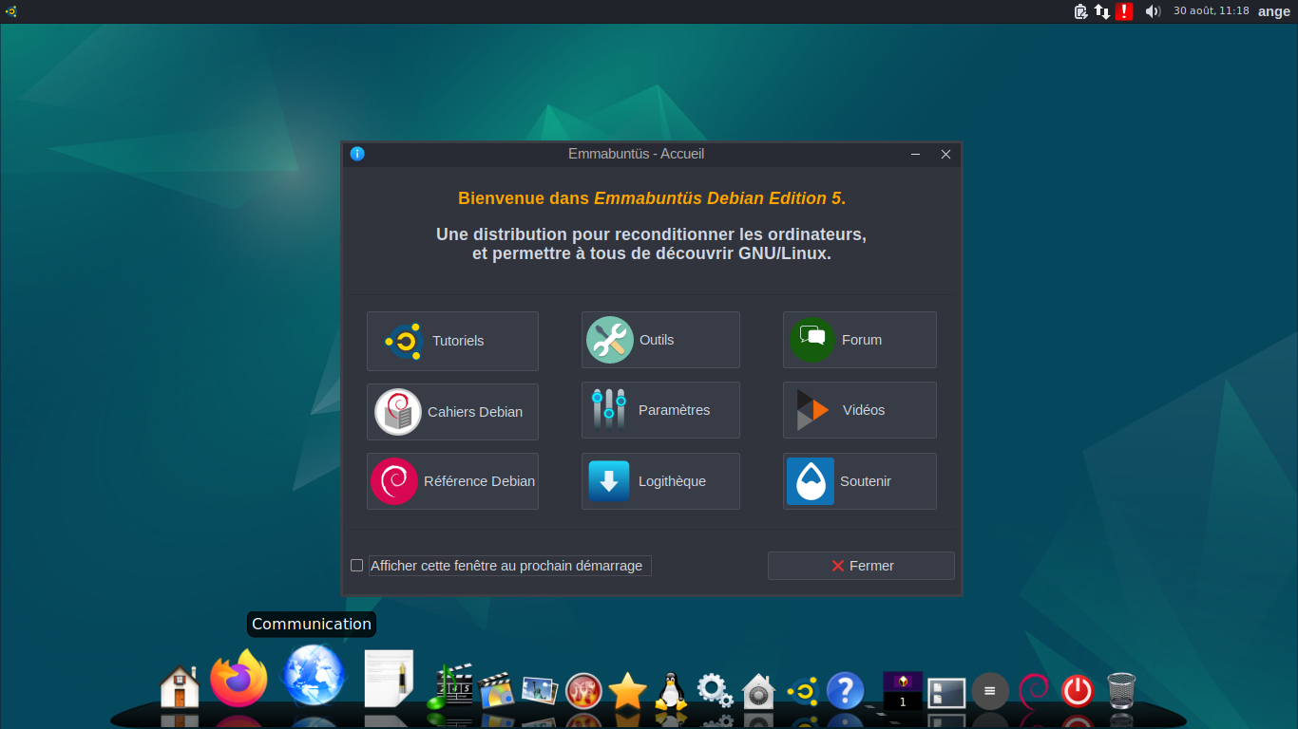The width and height of the screenshot is (1298, 729).
Task: Close the Emmabuntüs - Accueil window
Action: (x=945, y=154)
